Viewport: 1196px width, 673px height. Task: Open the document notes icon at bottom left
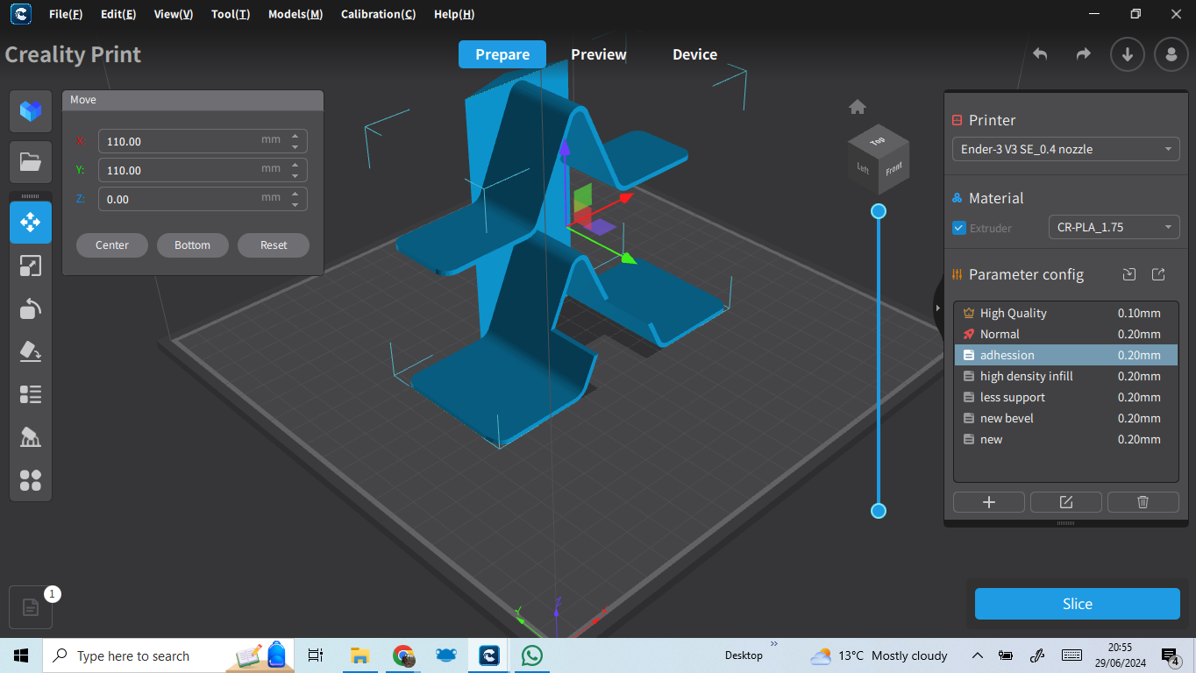[31, 607]
